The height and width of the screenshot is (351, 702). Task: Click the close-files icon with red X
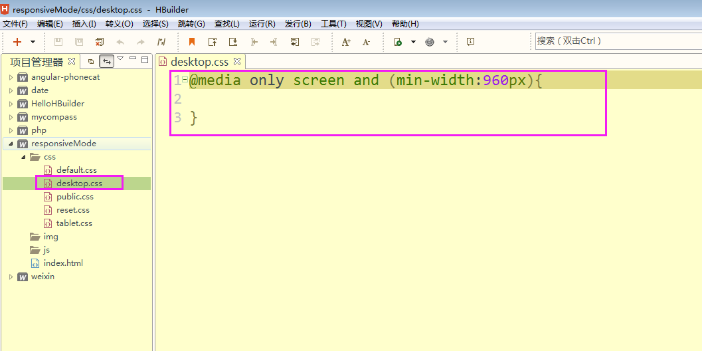tap(100, 42)
